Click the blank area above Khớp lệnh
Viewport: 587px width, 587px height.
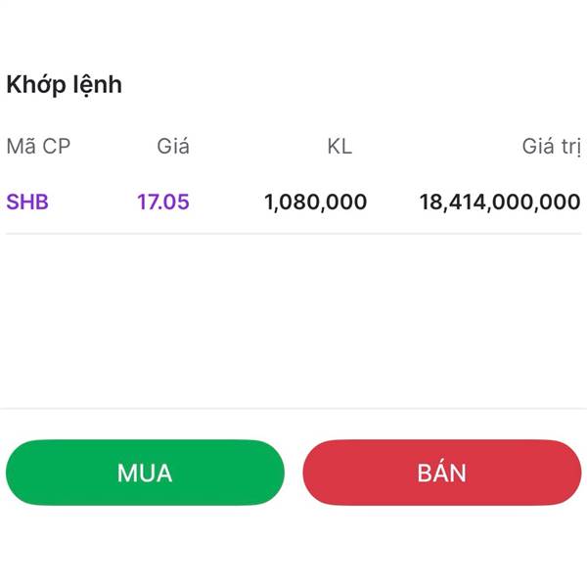tap(293, 34)
